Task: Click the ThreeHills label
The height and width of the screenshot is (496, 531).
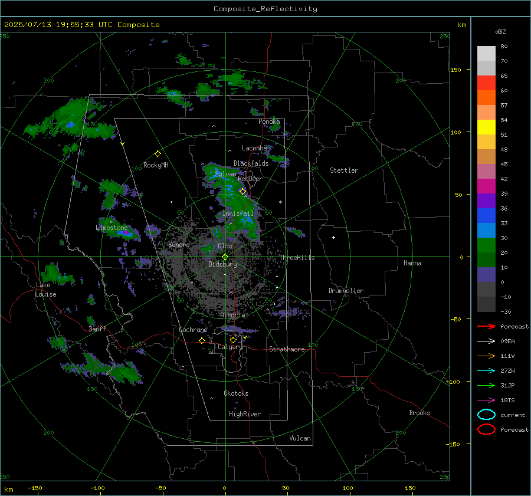Action: click(297, 258)
